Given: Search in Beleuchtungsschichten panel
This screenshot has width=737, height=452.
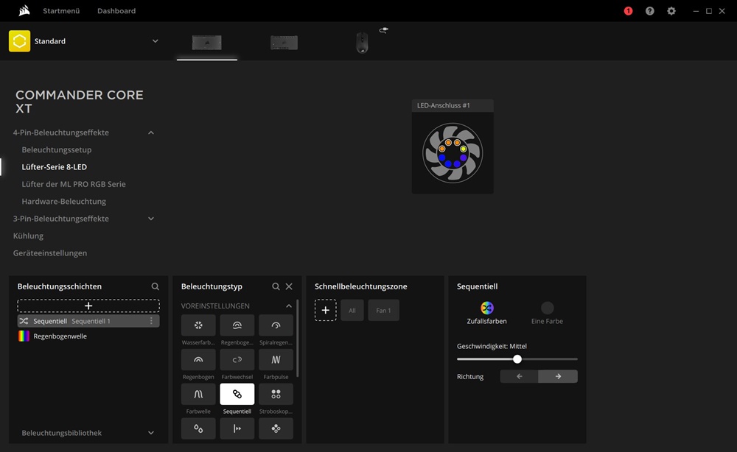Looking at the screenshot, I should (155, 286).
